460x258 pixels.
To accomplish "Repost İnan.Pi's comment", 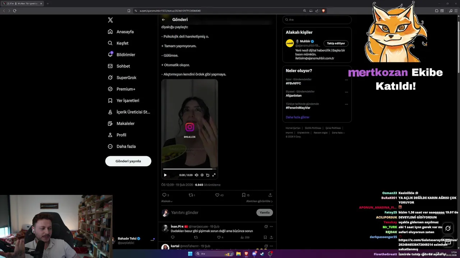I will [x=196, y=237].
